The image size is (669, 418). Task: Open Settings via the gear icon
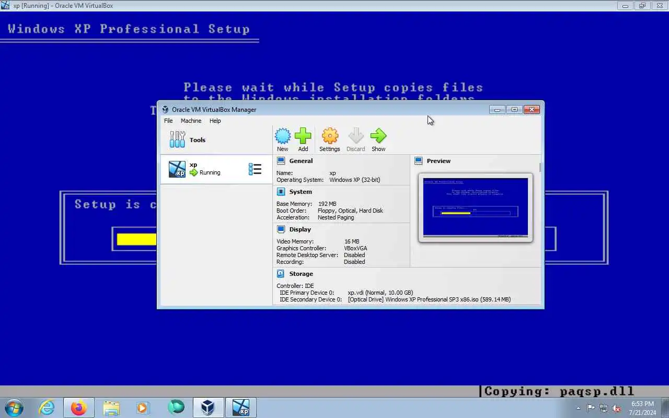click(330, 136)
